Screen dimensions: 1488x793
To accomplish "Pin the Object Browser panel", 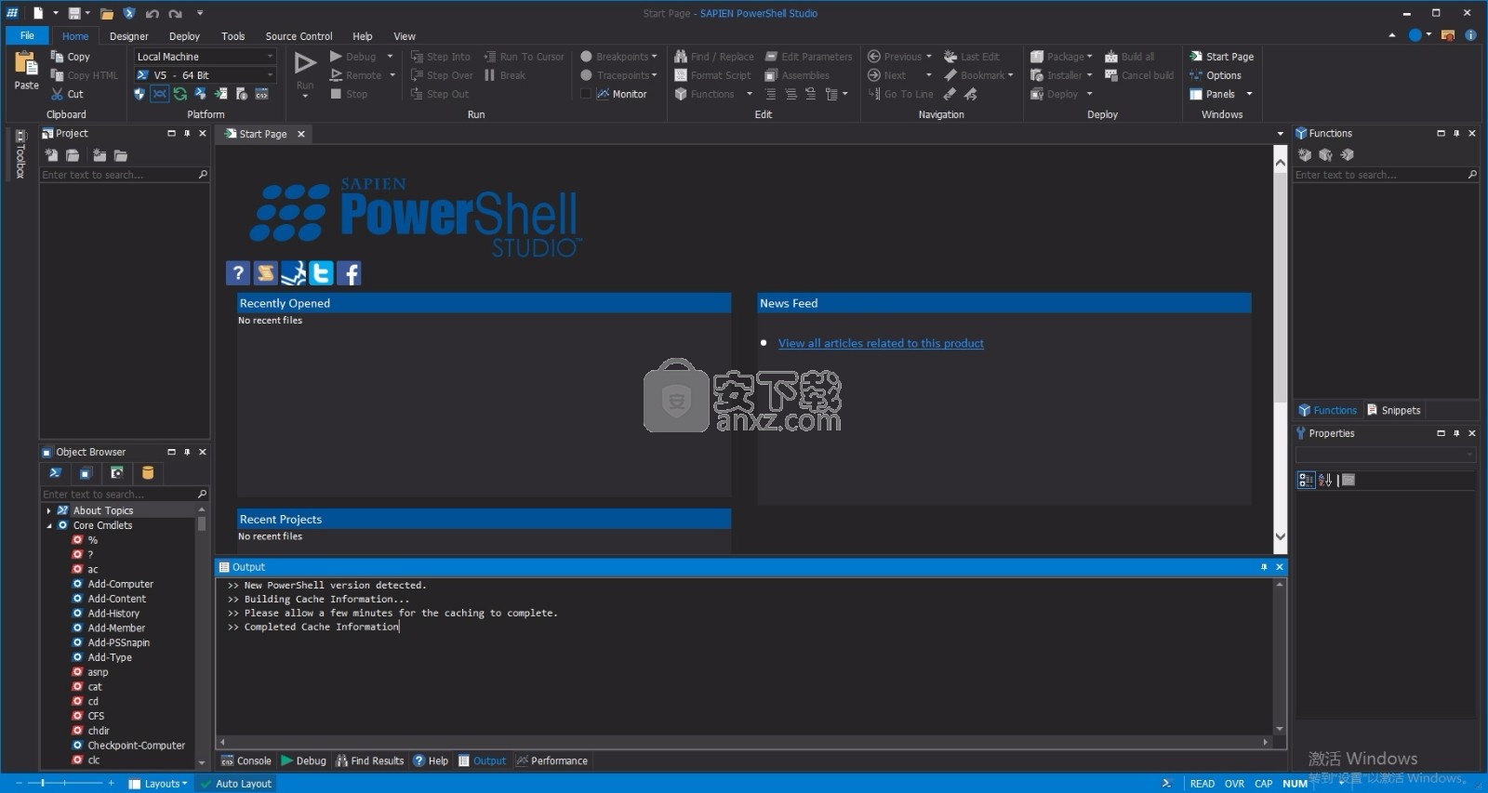I will pyautogui.click(x=187, y=452).
